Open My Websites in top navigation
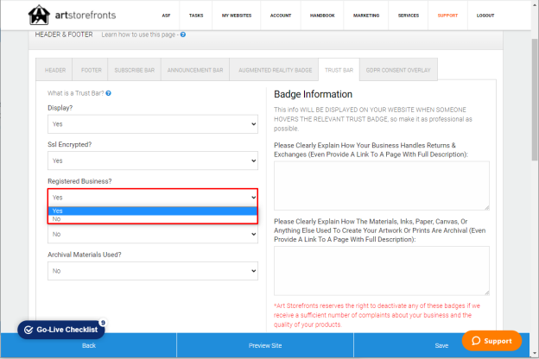 237,16
